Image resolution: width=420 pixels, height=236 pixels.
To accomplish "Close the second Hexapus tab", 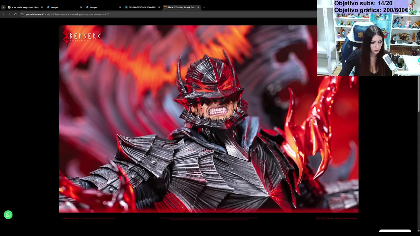I will pos(120,7).
